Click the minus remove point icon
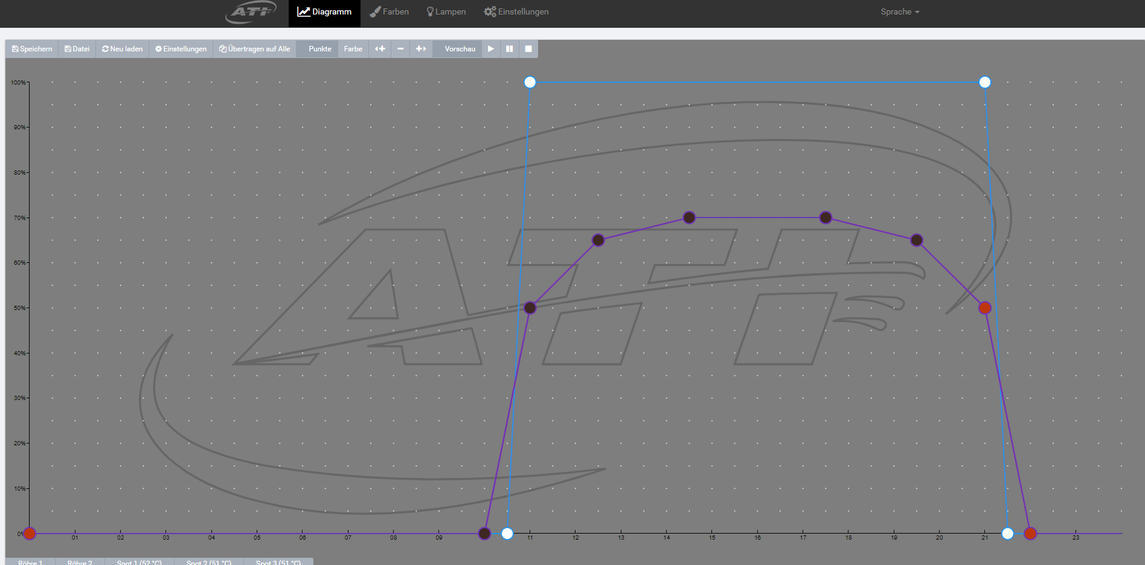The height and width of the screenshot is (565, 1145). click(400, 49)
